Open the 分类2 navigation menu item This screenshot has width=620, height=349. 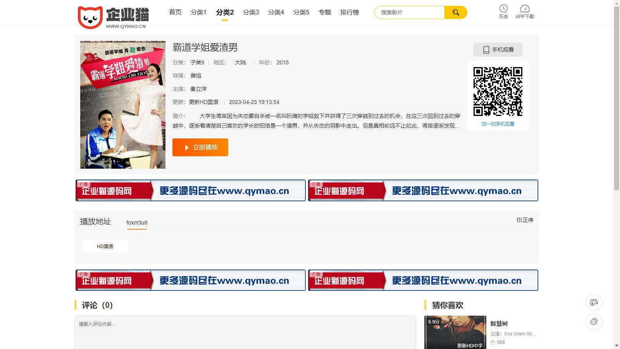[225, 12]
